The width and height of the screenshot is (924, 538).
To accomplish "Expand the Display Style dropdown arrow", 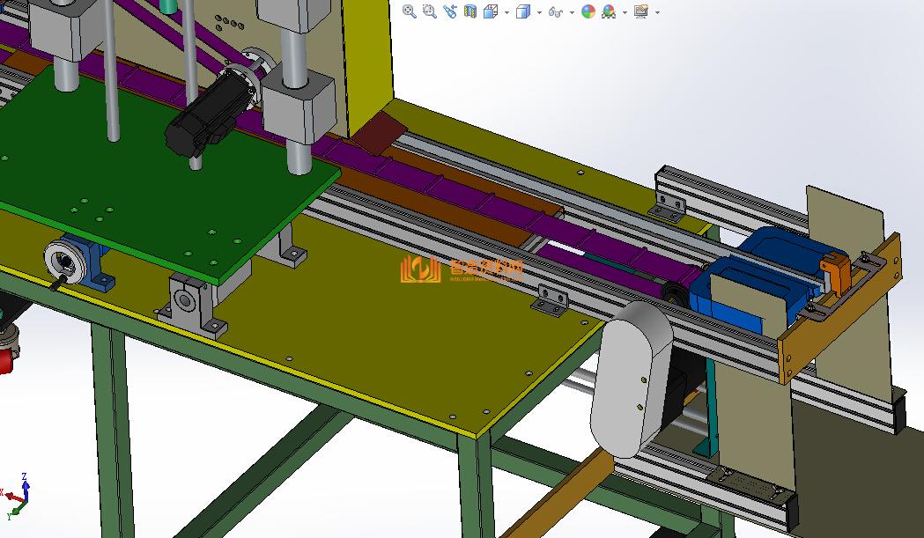I will [x=539, y=12].
